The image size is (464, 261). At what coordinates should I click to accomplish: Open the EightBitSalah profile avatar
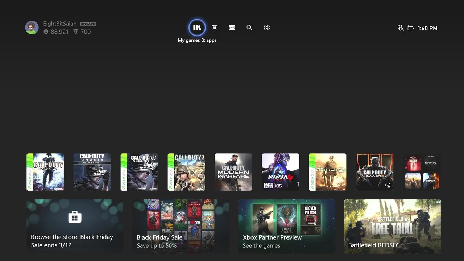coord(32,28)
